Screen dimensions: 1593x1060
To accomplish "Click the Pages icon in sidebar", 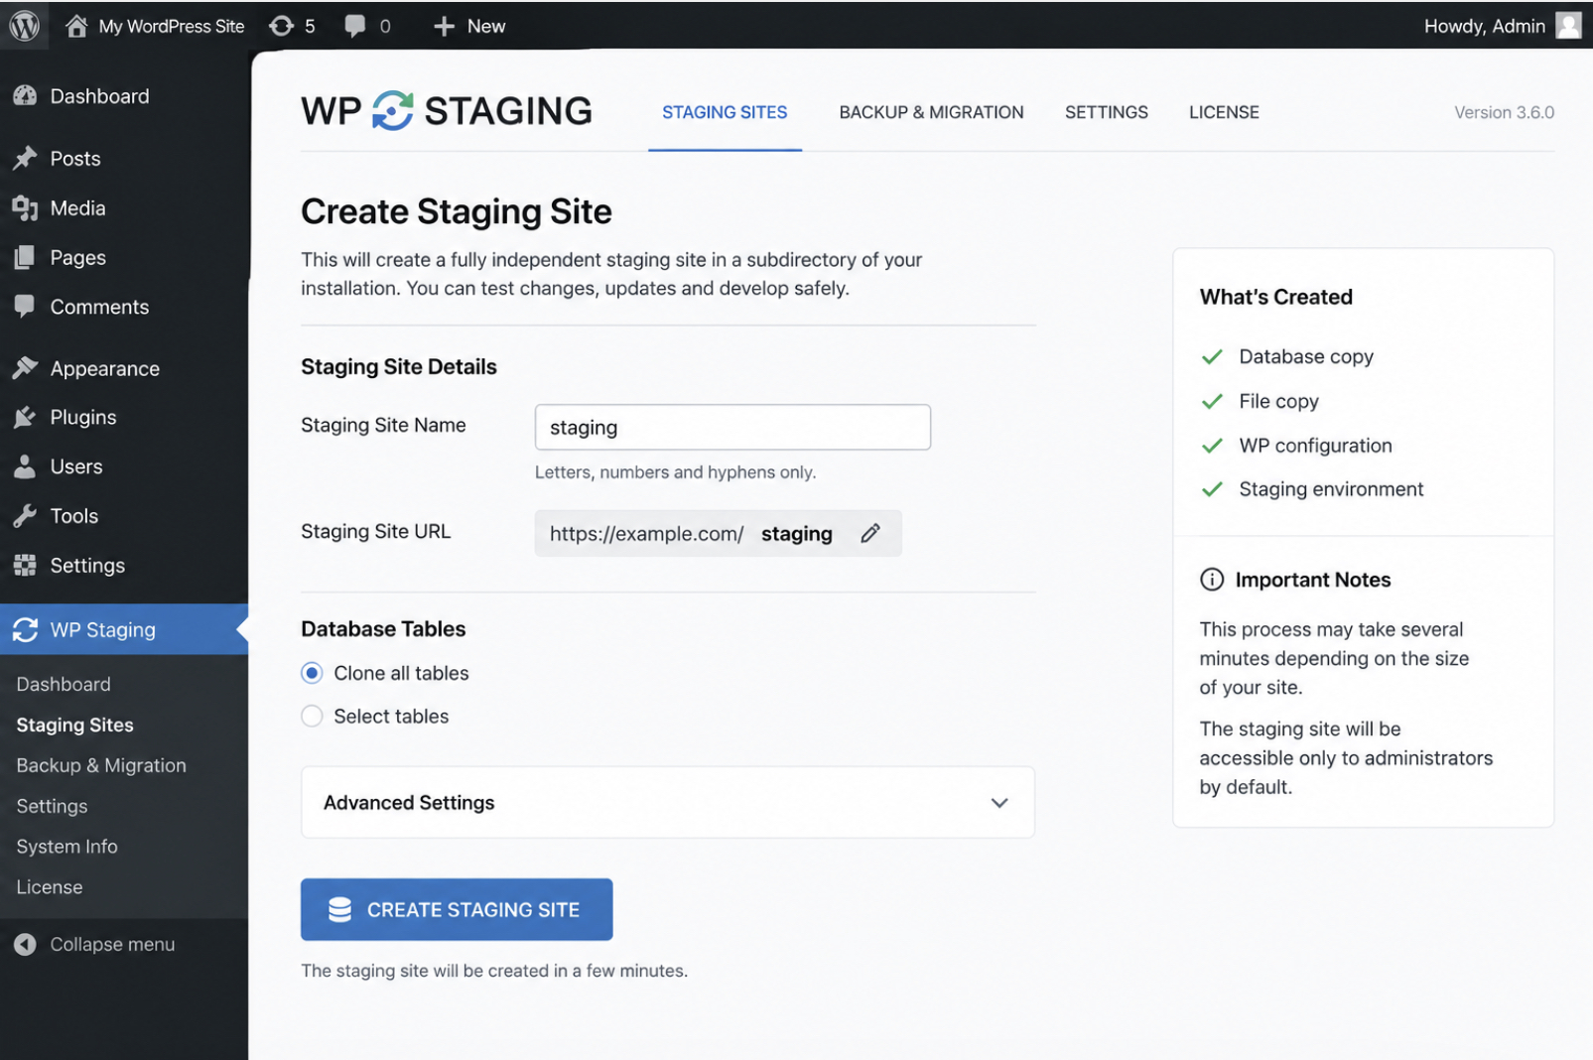I will click(25, 258).
